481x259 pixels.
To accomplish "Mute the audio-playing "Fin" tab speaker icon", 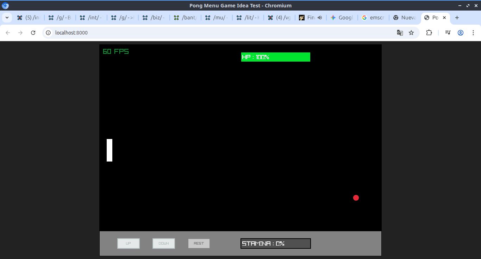I will tap(320, 18).
